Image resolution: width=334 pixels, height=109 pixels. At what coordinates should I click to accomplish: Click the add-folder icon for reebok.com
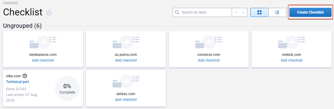click(292, 42)
